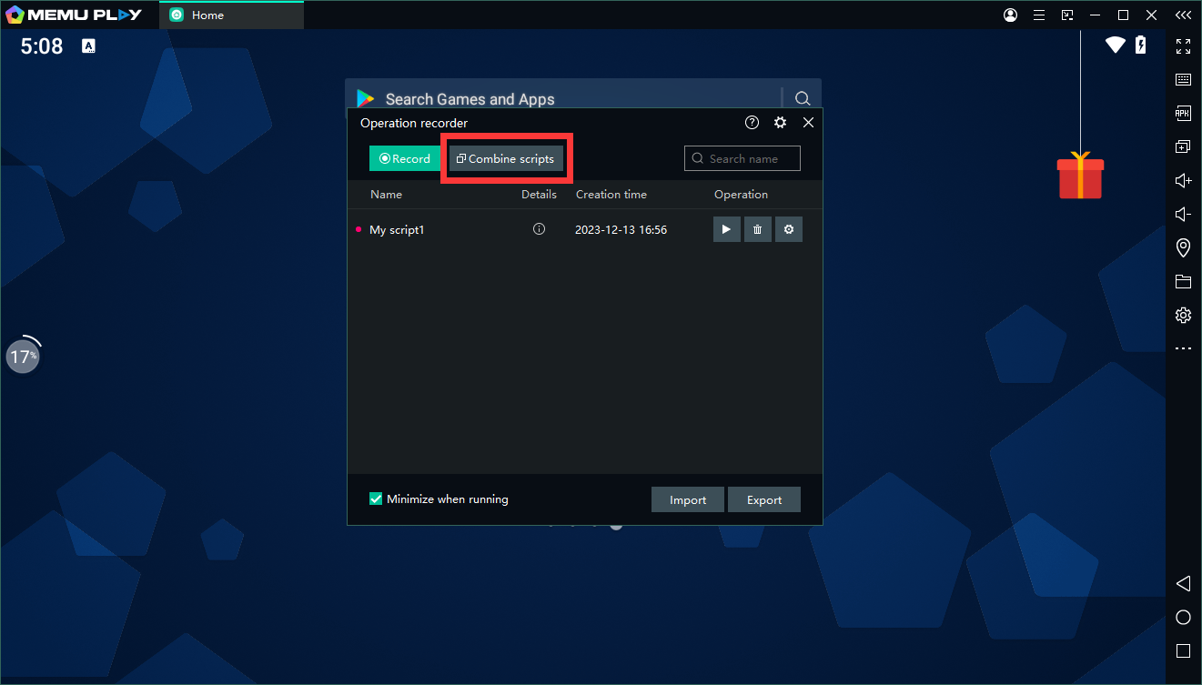Uncheck Minimize when running checkbox
This screenshot has height=685, width=1202.
pos(376,499)
